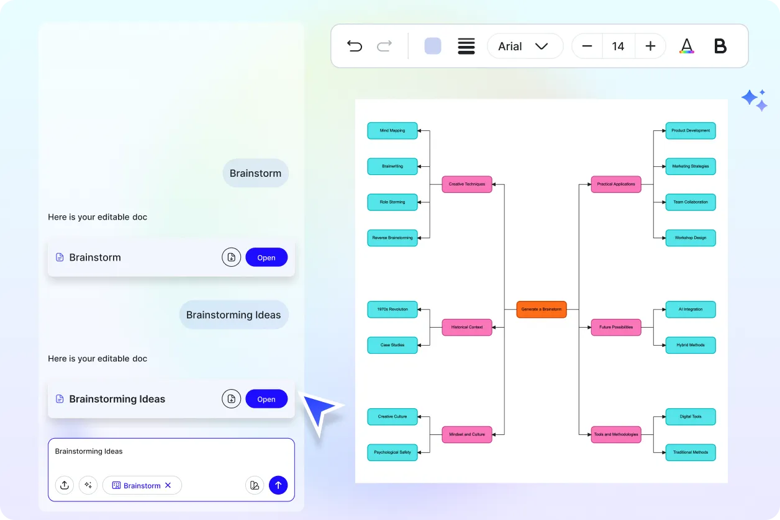The image size is (780, 520).
Task: Select the Brainstorming Ideas chat message bubble
Action: pyautogui.click(x=234, y=315)
